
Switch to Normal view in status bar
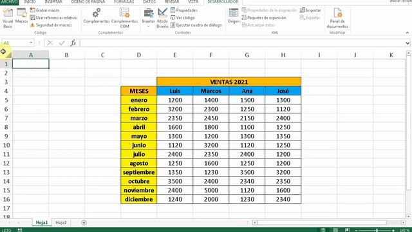(x=323, y=230)
